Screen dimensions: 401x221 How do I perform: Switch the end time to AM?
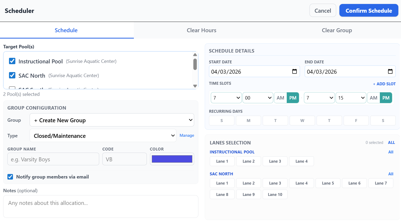(x=373, y=98)
